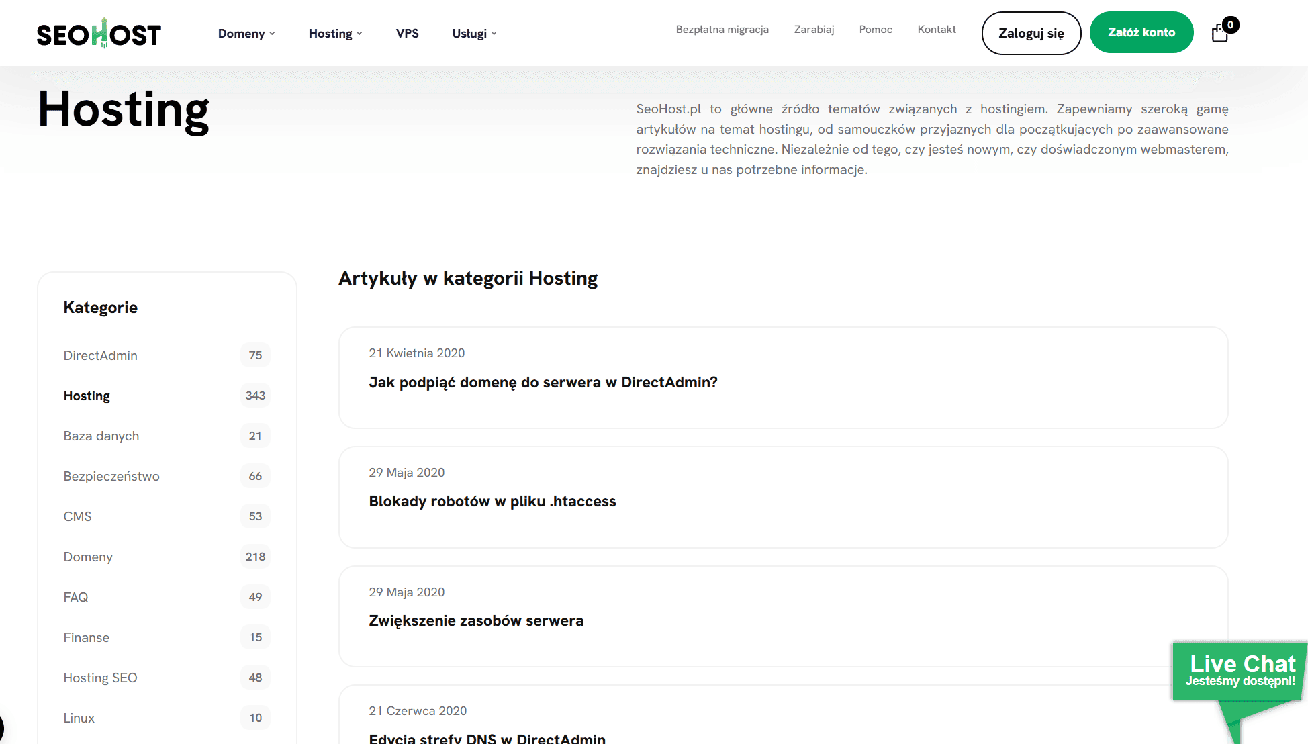The image size is (1308, 744).
Task: Click the SEOHOST logo
Action: pos(99,33)
